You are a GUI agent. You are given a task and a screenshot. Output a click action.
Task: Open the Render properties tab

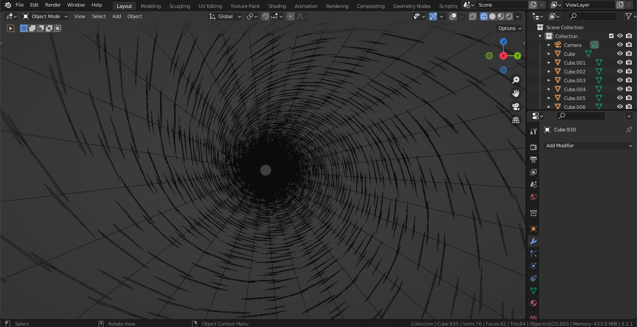(x=533, y=147)
